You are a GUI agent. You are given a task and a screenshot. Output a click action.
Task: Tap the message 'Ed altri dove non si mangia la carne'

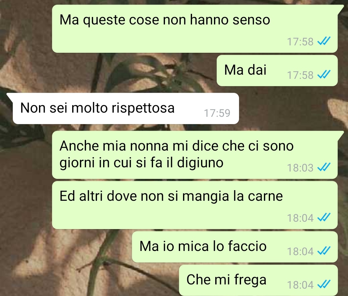point(195,205)
